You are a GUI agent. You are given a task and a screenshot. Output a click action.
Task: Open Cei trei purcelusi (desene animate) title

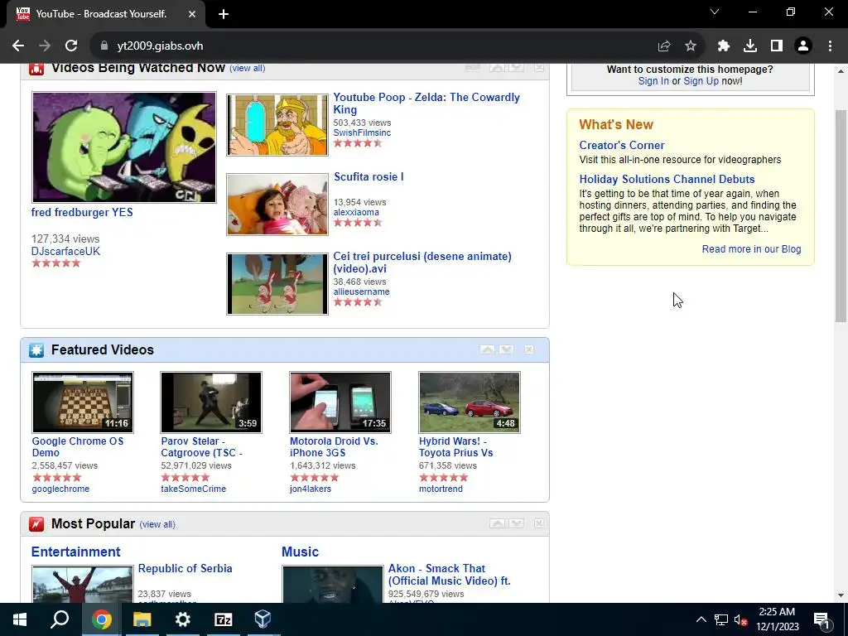422,263
